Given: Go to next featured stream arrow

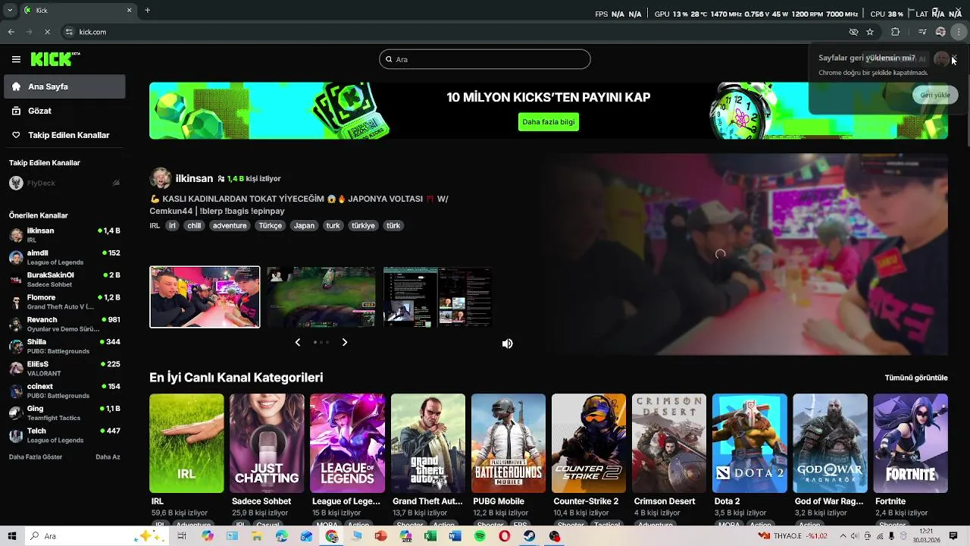Looking at the screenshot, I should click(345, 343).
